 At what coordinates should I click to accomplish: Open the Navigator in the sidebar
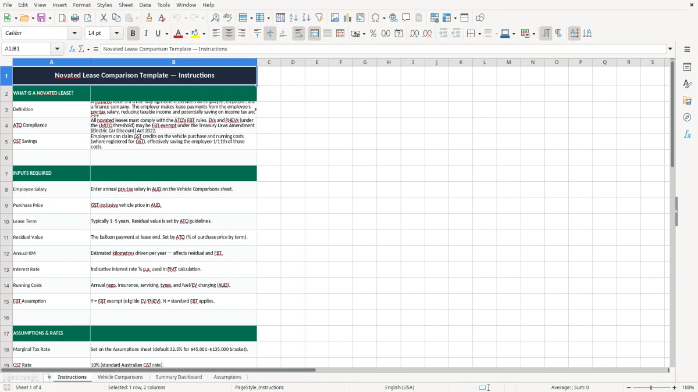tap(687, 117)
